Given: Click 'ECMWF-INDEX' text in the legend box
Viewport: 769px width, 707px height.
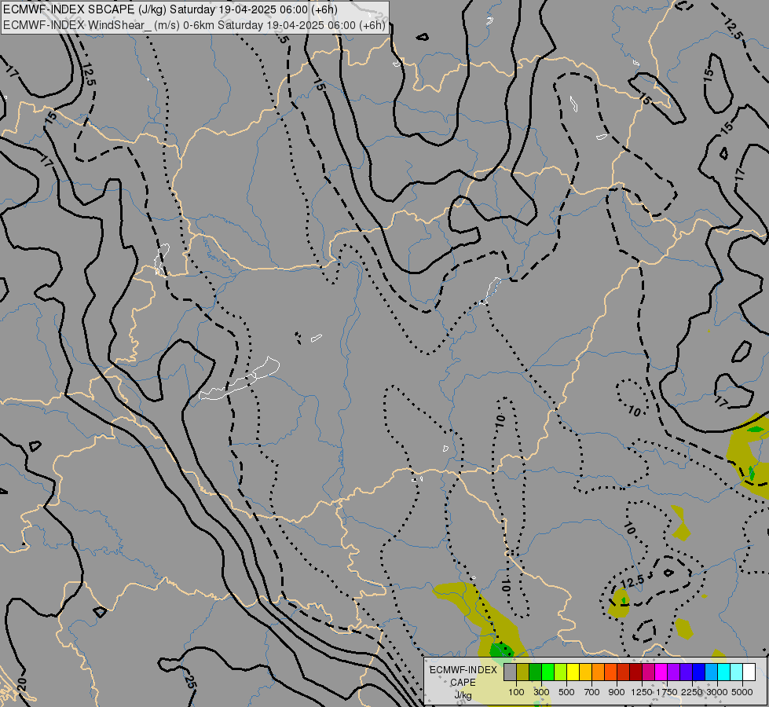Looking at the screenshot, I should pos(463,670).
